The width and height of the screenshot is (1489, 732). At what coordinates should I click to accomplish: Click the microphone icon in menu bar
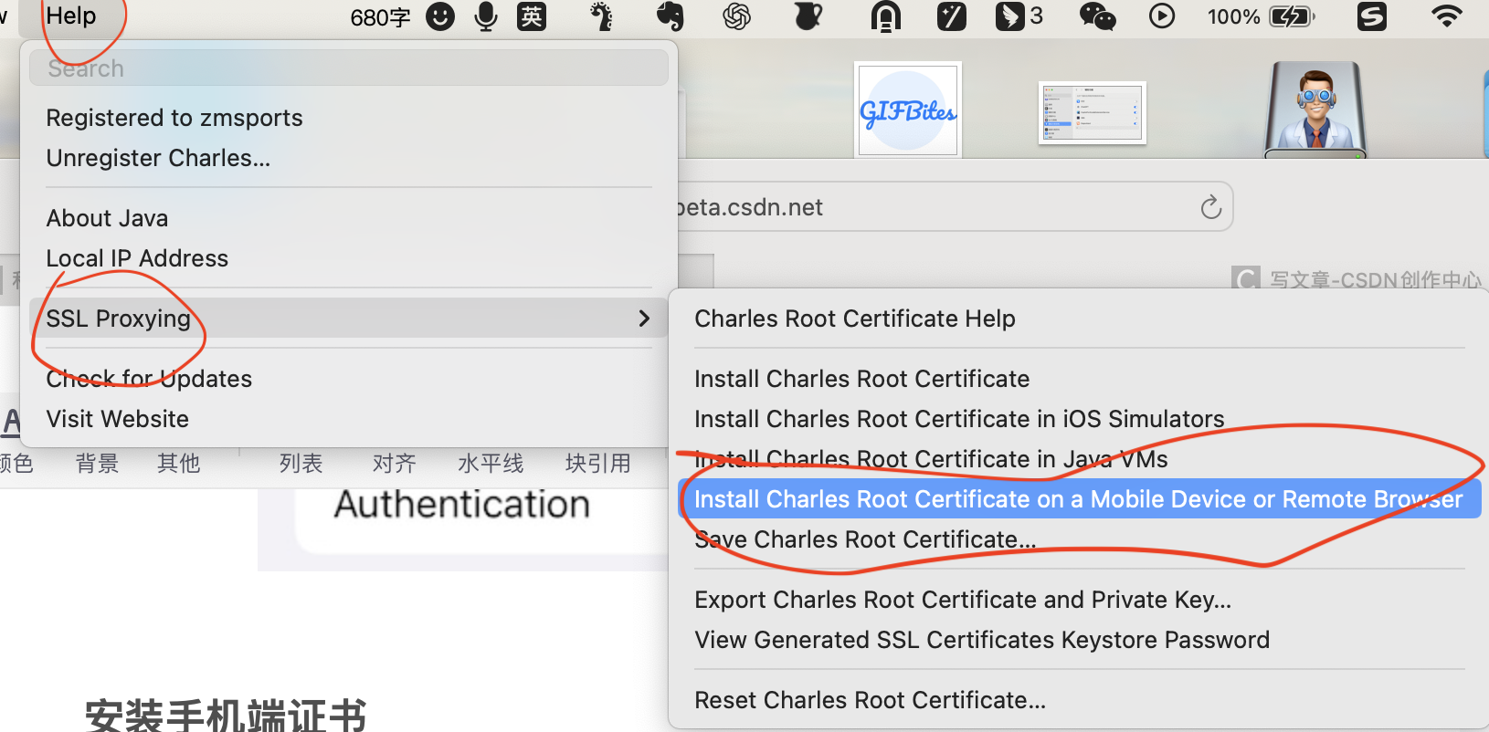click(486, 16)
